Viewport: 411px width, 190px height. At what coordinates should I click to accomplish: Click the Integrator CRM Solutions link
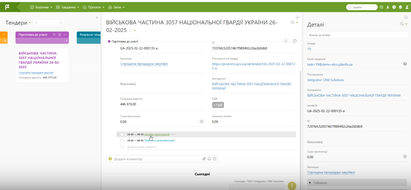(x=325, y=80)
